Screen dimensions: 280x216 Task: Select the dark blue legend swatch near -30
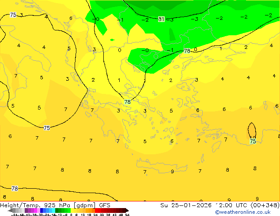coord(42,210)
